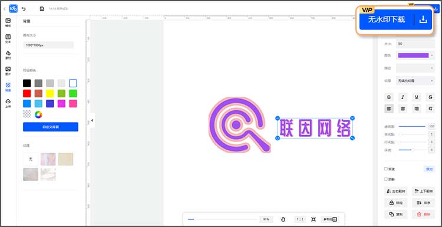Click the 左右翻转 horizontal flip button
Viewport: 442px width, 227px height.
[x=396, y=191]
